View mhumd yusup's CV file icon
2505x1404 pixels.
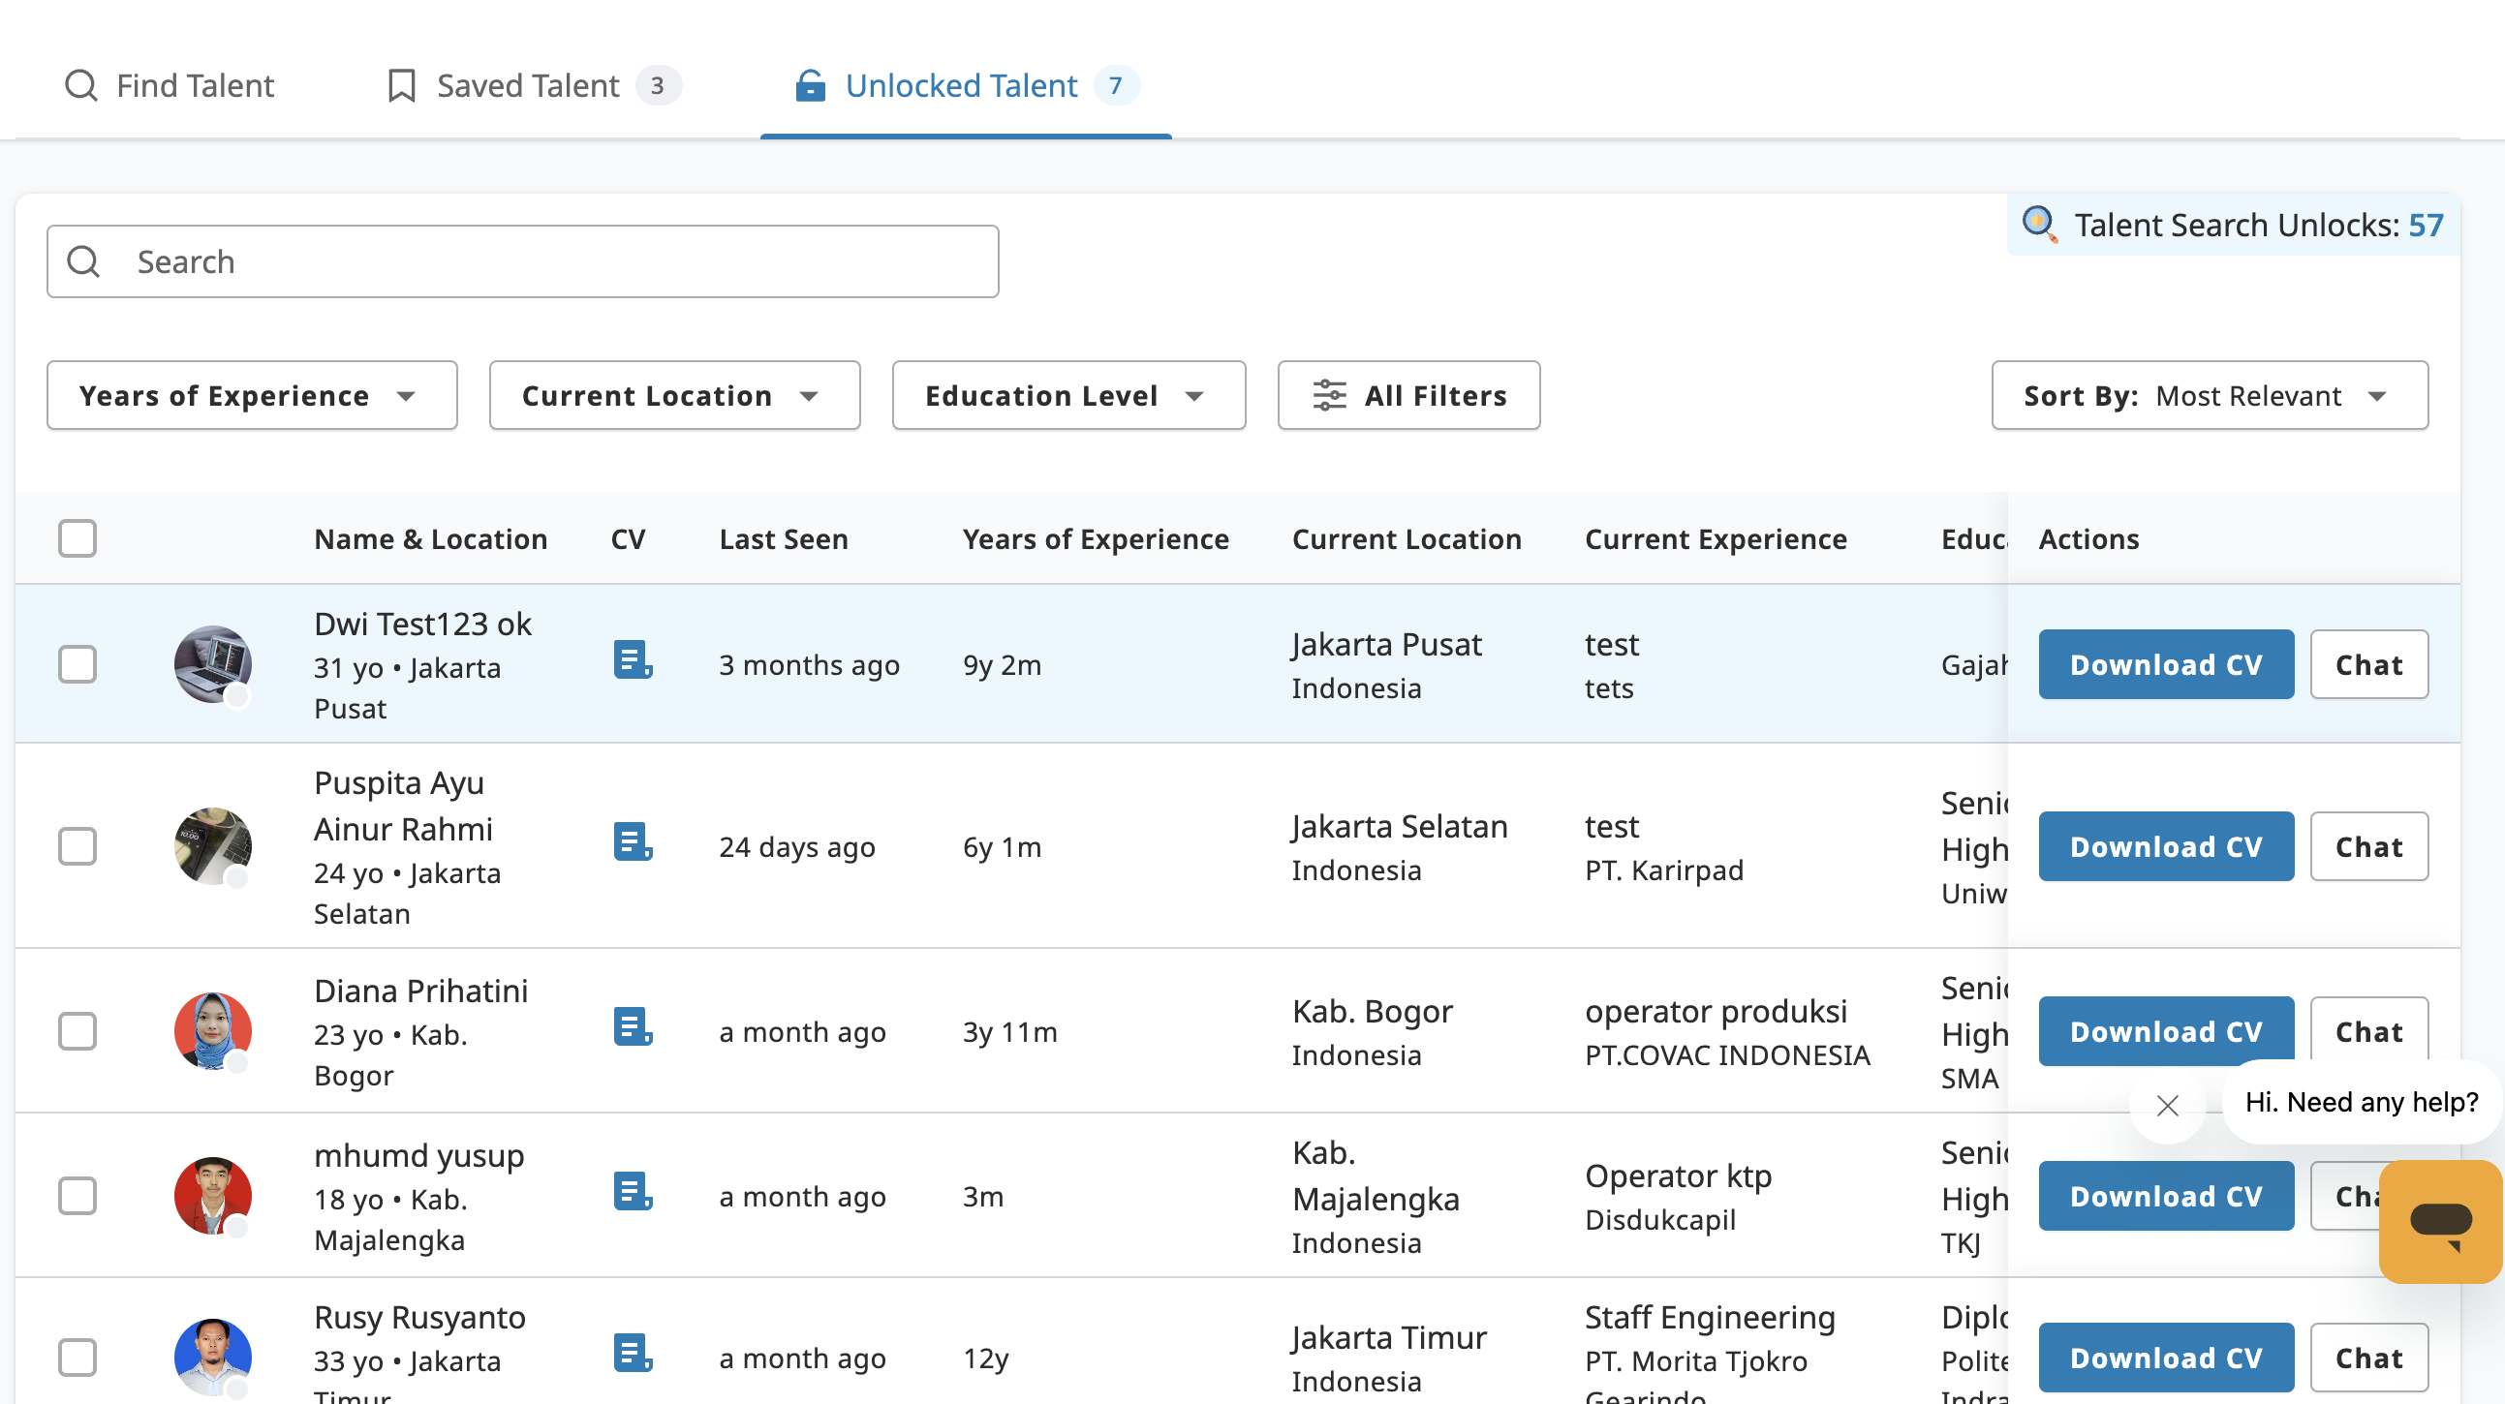[633, 1191]
